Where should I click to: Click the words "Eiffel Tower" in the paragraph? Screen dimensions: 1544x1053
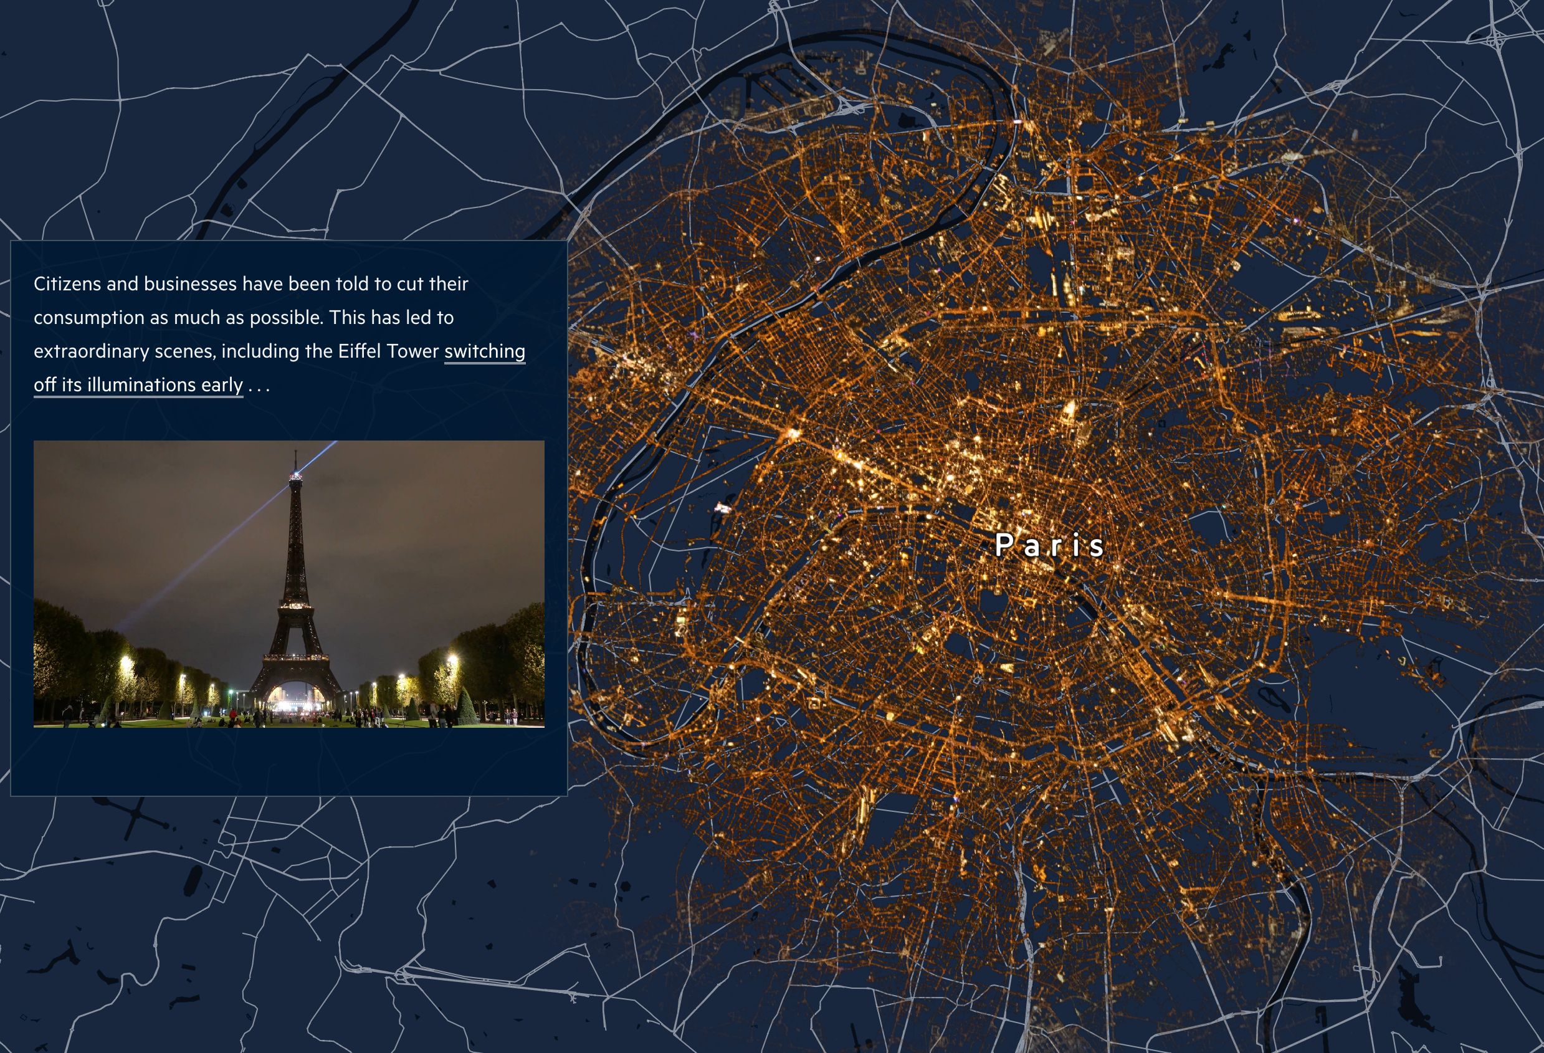point(389,351)
